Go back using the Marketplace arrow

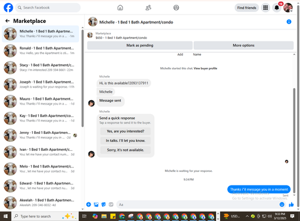point(8,21)
